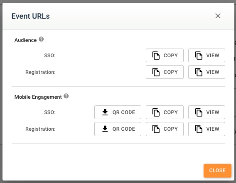View the Mobile Engagement SSO URL
This screenshot has height=183, width=236.
[206, 112]
